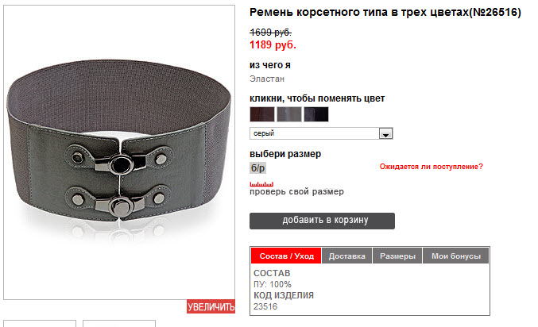Choose the б/р size option
The image size is (538, 327).
[x=257, y=168]
